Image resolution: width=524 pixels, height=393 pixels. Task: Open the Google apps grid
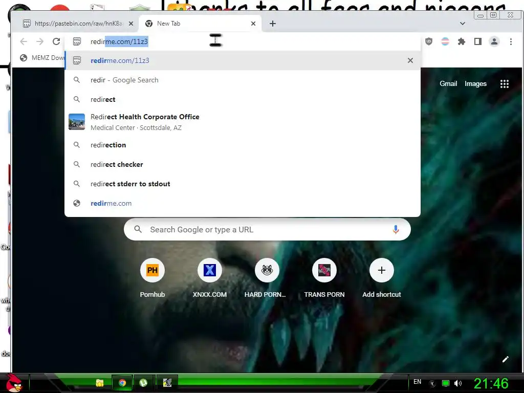tap(504, 84)
